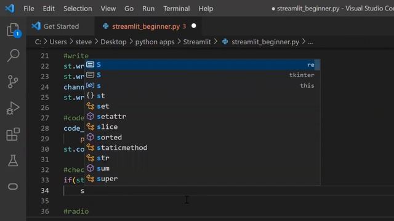Open the Selection menu
Image resolution: width=394 pixels, height=221 pixels.
pos(78,9)
